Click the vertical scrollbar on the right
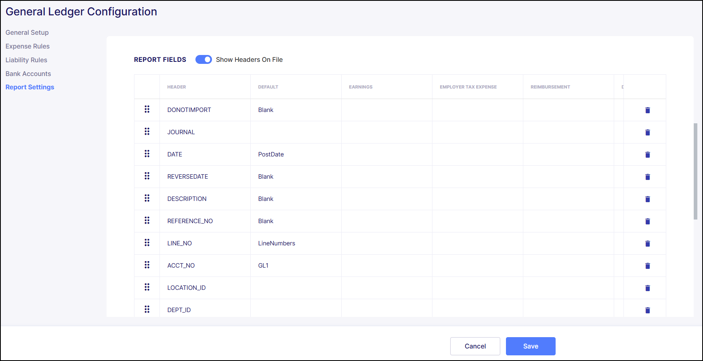Viewport: 703px width, 361px height. point(695,171)
